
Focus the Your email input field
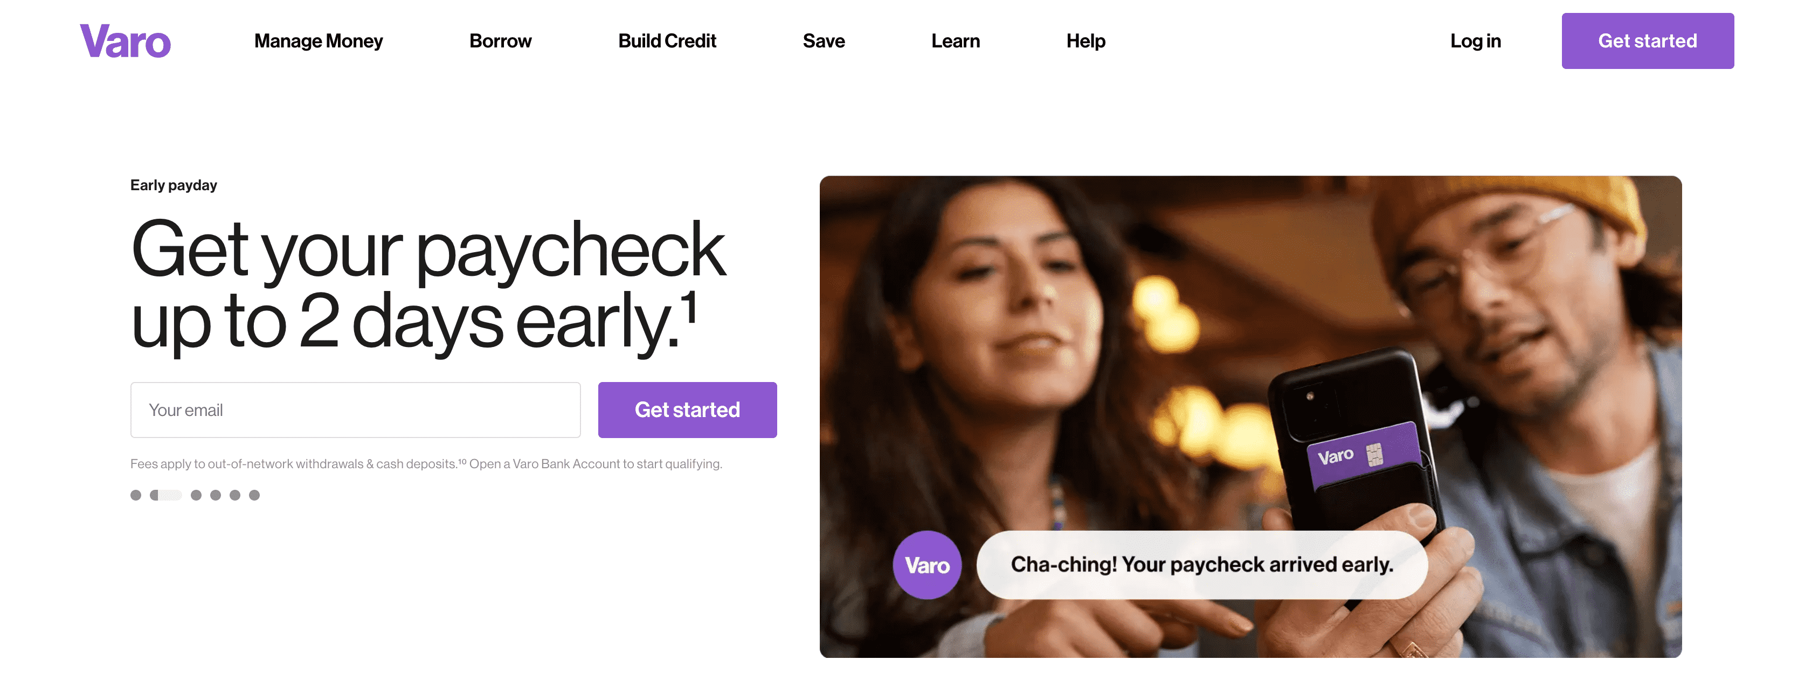tap(355, 410)
